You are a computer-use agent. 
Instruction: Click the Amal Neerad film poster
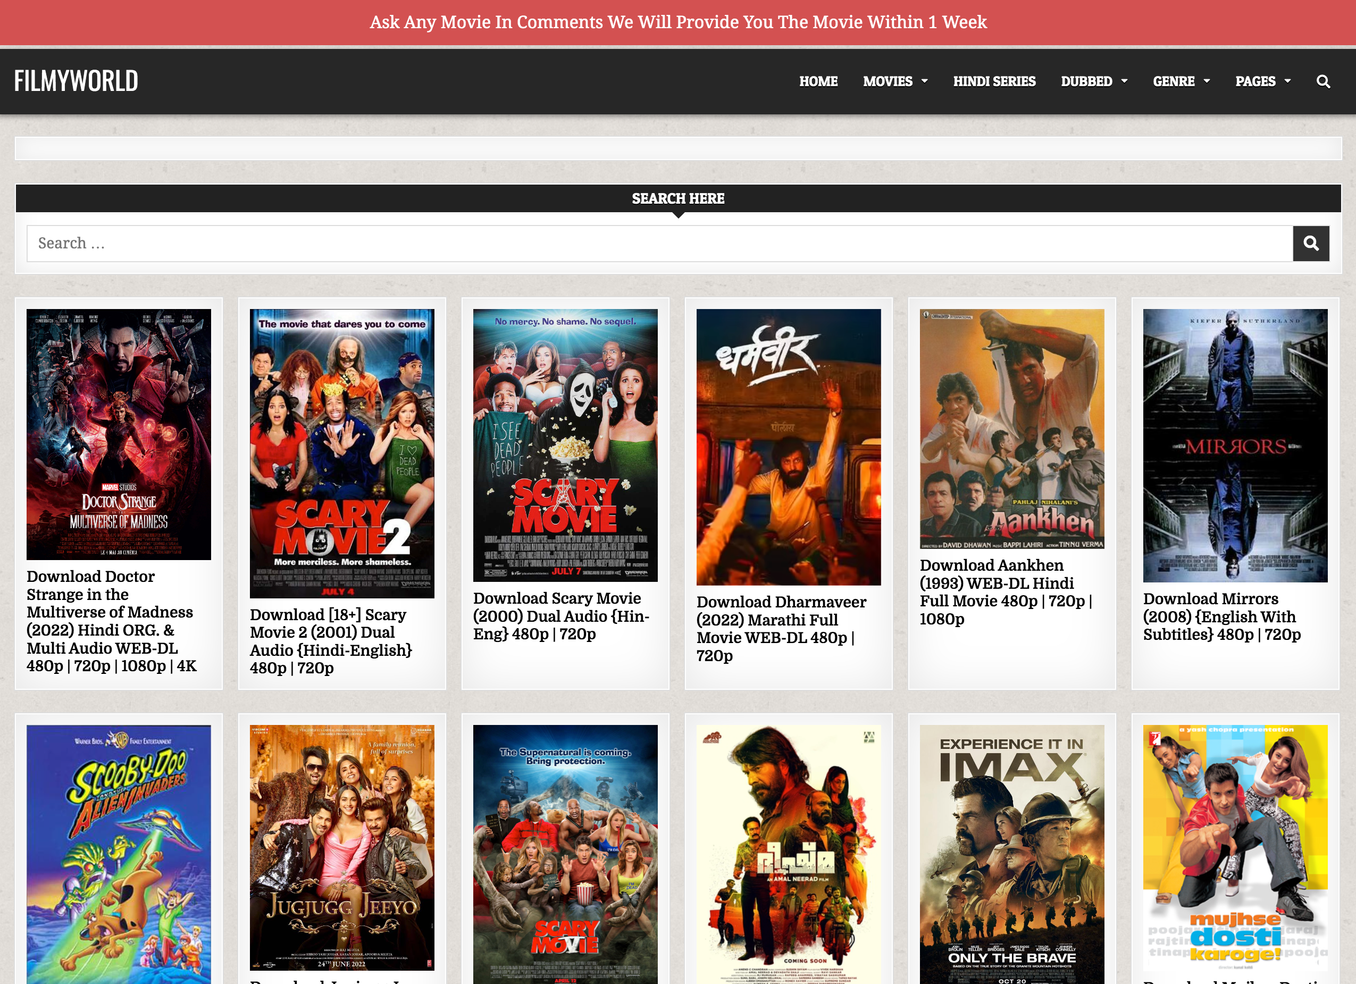point(789,854)
